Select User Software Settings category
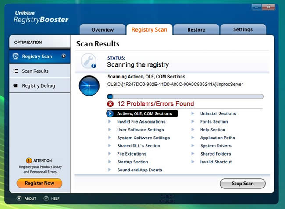Image resolution: width=285 pixels, height=209 pixels. tap(140, 130)
